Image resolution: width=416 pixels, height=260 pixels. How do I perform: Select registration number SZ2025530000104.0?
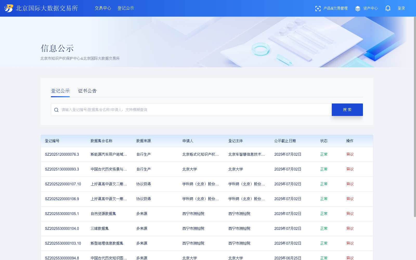coord(62,229)
